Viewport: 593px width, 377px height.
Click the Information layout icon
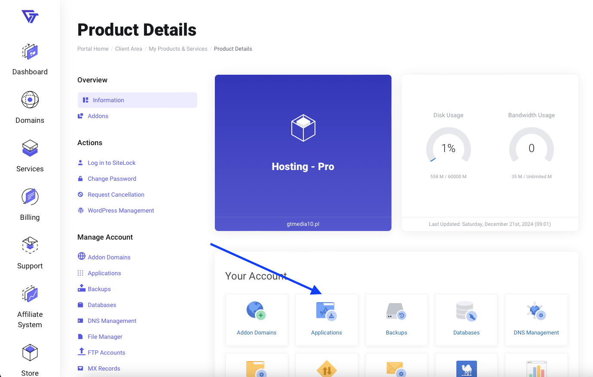tap(86, 100)
